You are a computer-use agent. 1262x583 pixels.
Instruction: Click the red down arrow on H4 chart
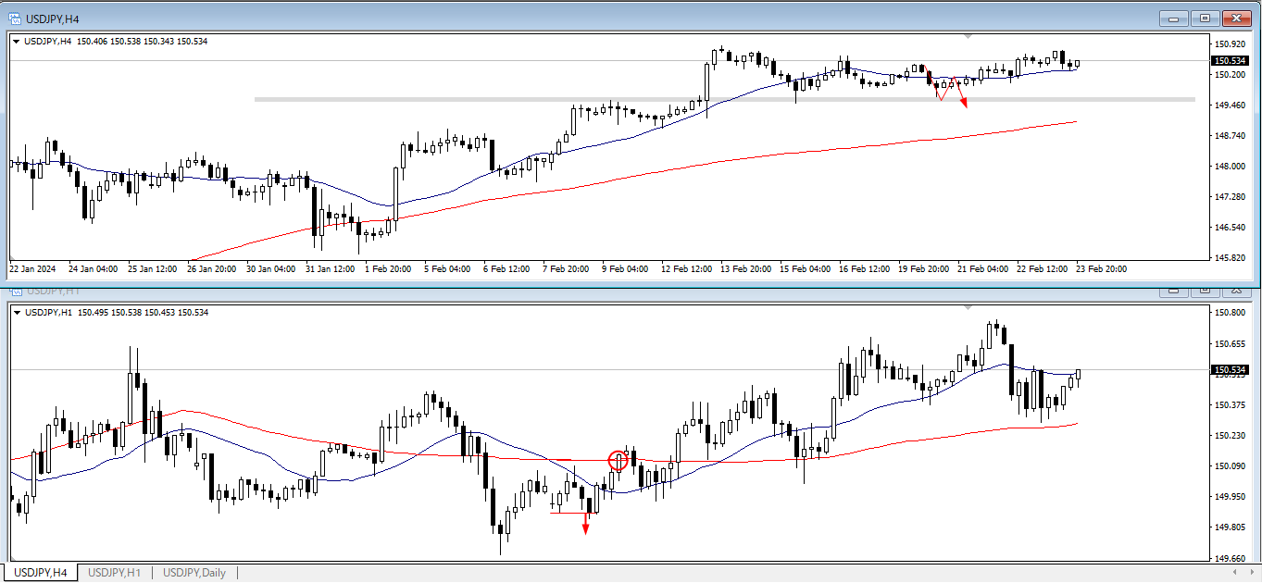(964, 103)
